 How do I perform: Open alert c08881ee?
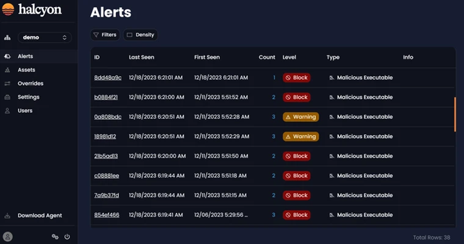coord(106,176)
